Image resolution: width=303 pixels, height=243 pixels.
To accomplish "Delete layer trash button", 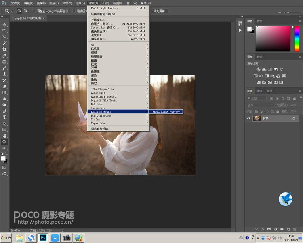I will coord(295,230).
